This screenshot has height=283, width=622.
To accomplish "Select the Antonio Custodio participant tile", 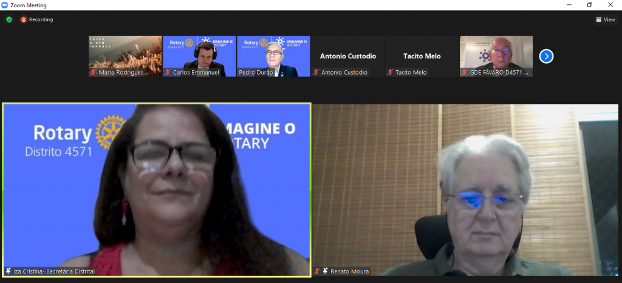I will (348, 55).
